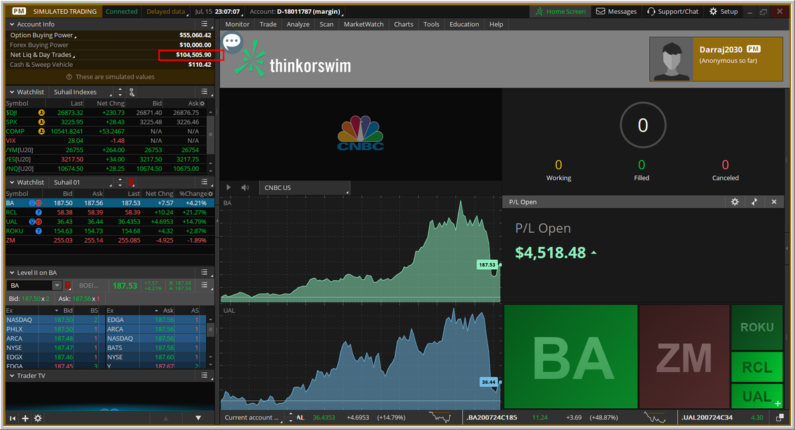Click link icon on Suhail Indexes watchlist
Screen dimensions: 795x430
click(x=132, y=92)
